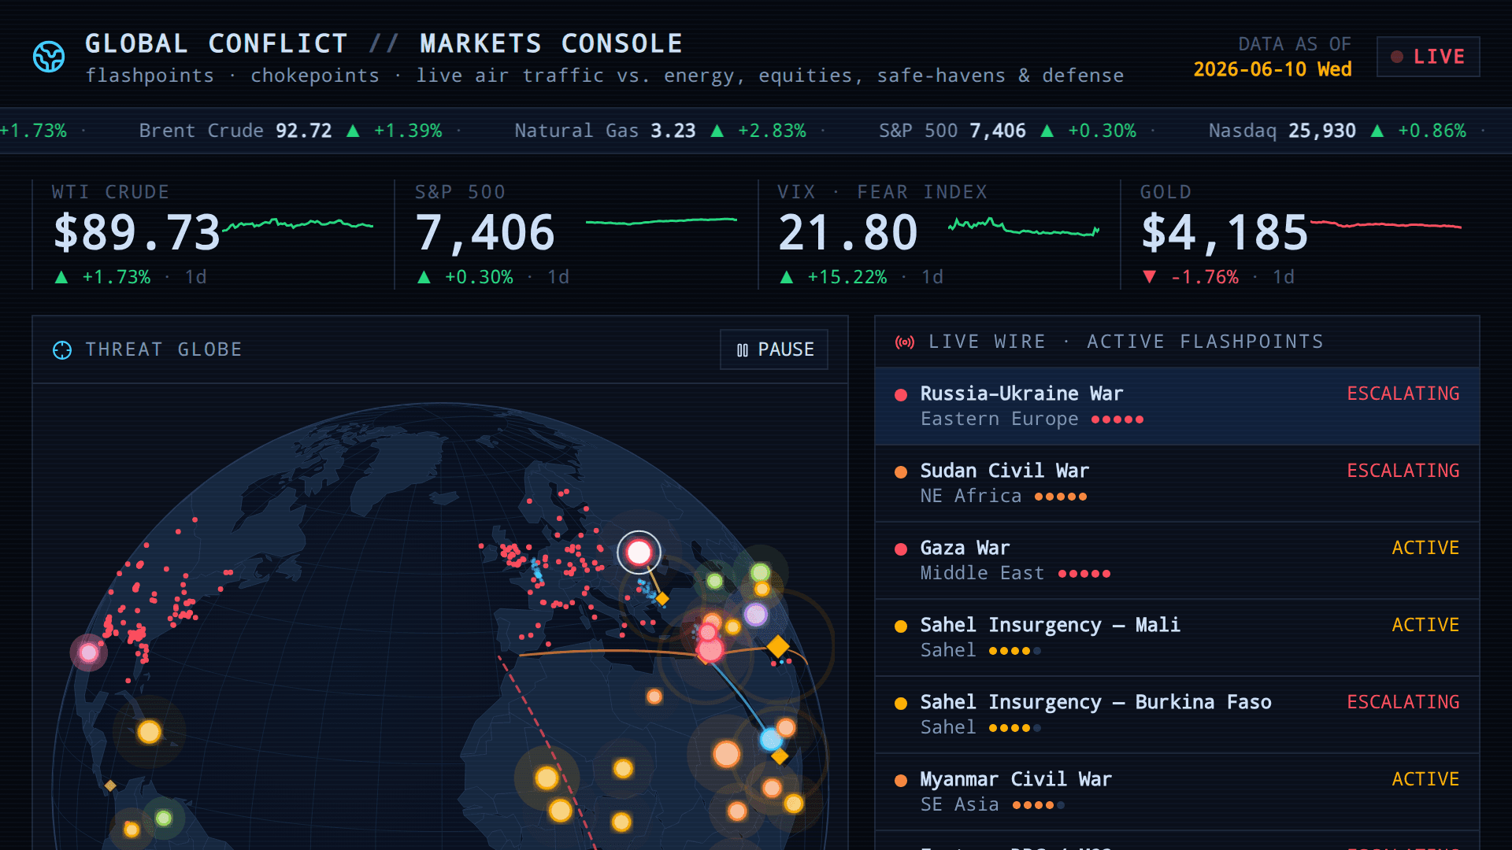Click the orange bullet beside Sudan Civil War
1512x850 pixels.
[901, 472]
